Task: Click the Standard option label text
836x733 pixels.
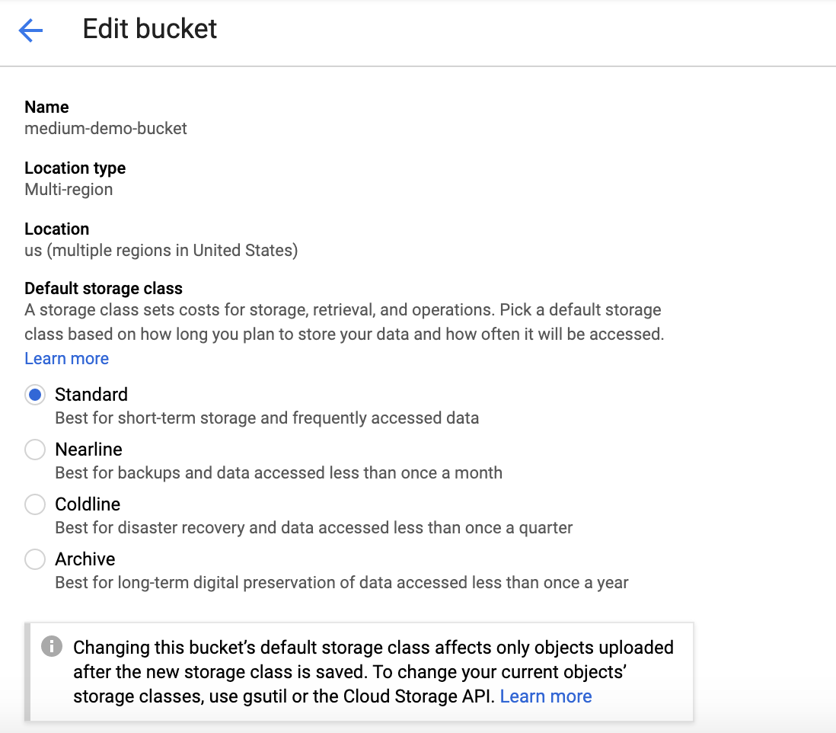Action: pos(91,395)
